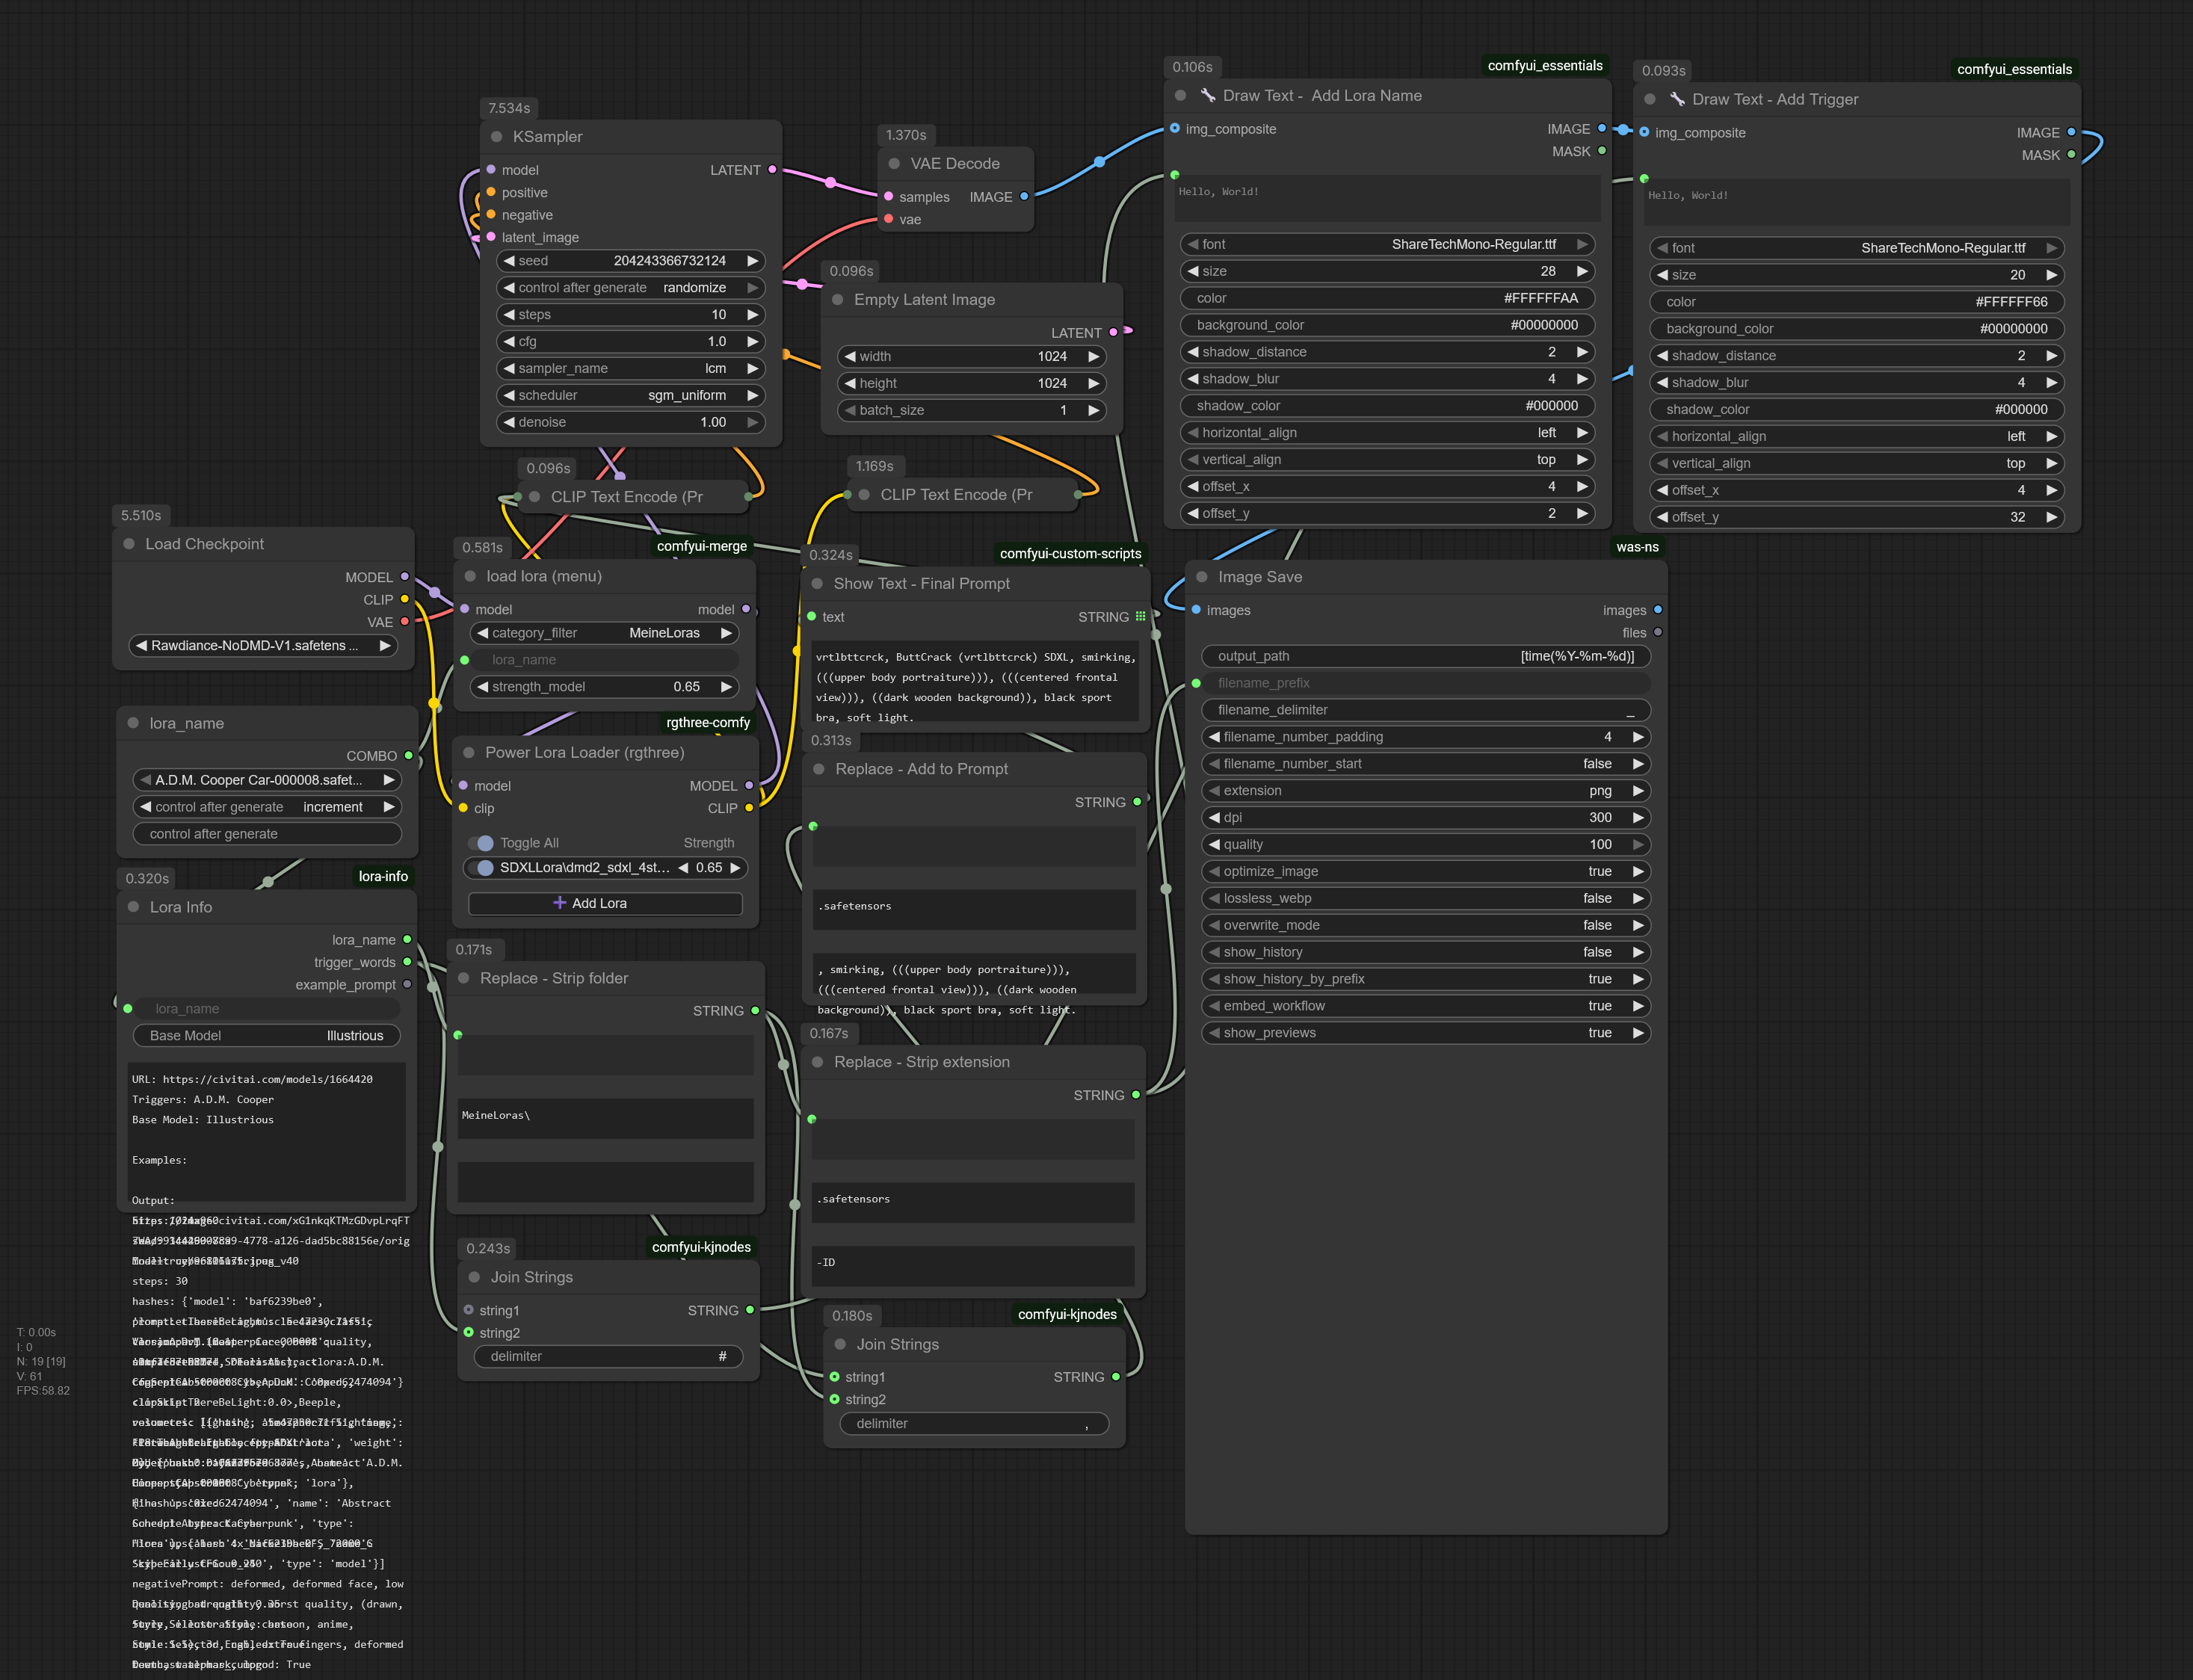Click the grid icon on the Show Text STRING output
This screenshot has width=2193, height=1680.
coord(1140,617)
